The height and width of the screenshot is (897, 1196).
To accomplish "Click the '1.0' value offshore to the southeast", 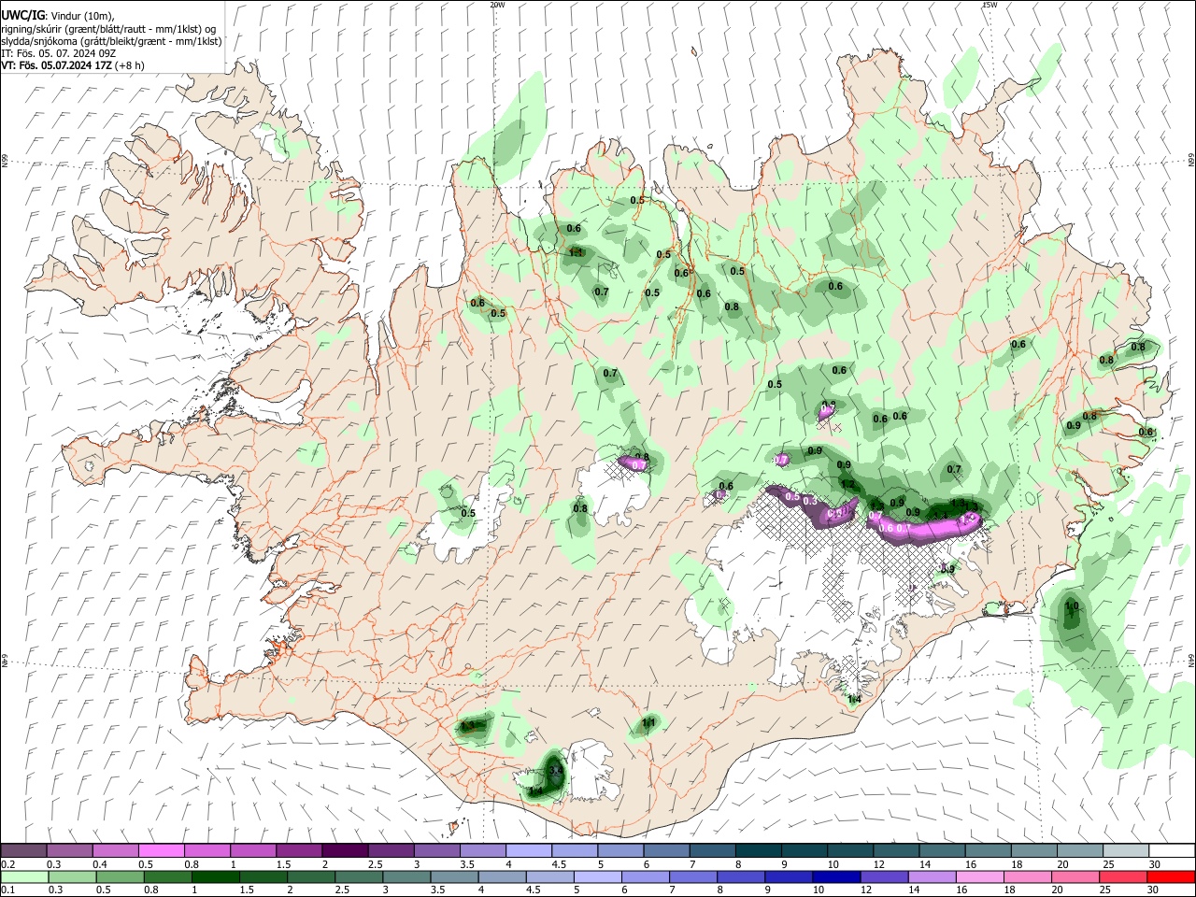I will (x=1072, y=606).
